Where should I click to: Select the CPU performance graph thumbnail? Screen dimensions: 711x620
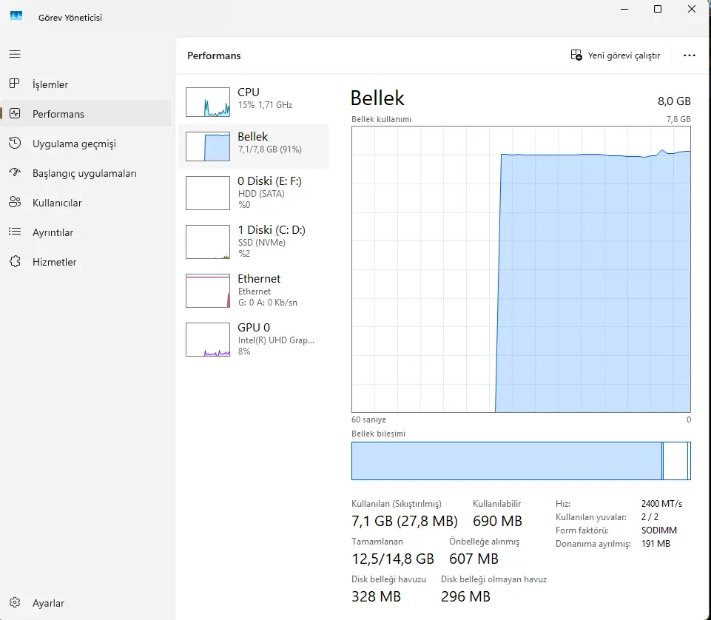tap(208, 102)
